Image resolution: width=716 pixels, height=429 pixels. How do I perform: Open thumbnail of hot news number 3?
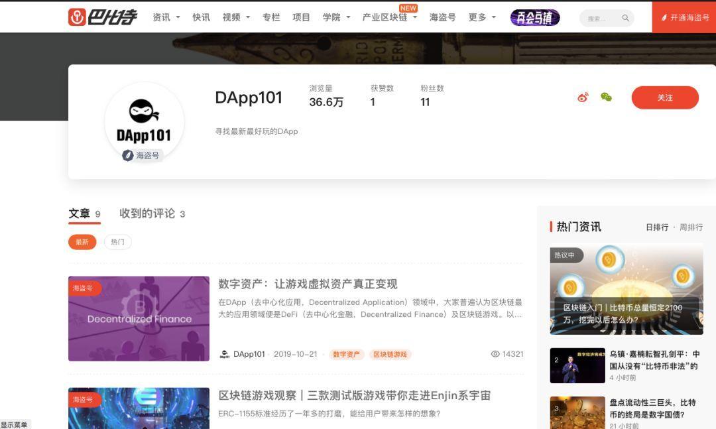(x=577, y=412)
